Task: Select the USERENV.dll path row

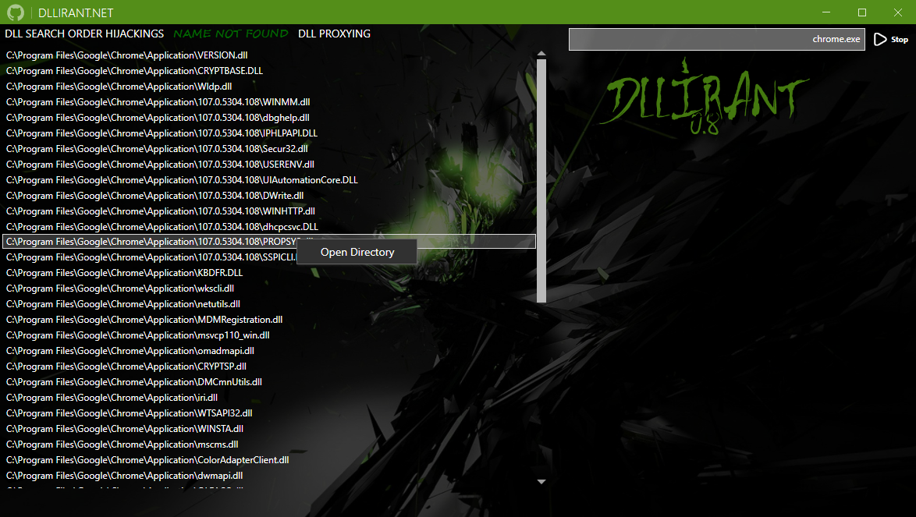Action: 269,165
